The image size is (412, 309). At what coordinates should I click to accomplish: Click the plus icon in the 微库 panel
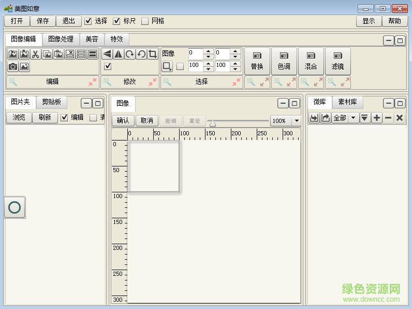[x=377, y=118]
